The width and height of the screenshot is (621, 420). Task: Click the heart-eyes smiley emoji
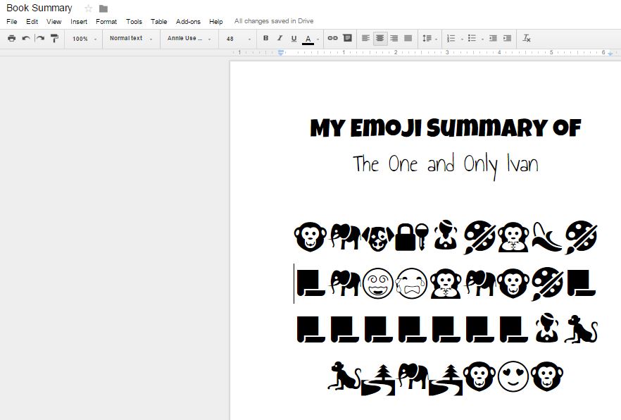point(513,376)
